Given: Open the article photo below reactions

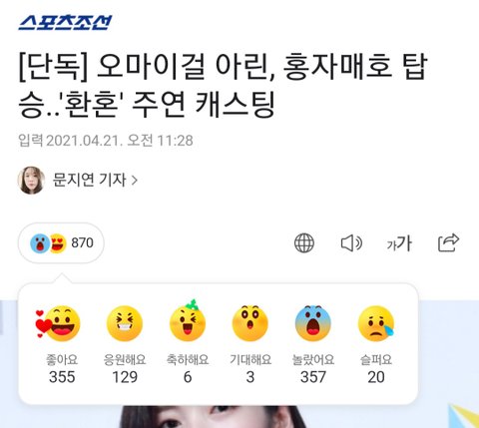Looking at the screenshot, I should tap(239, 416).
